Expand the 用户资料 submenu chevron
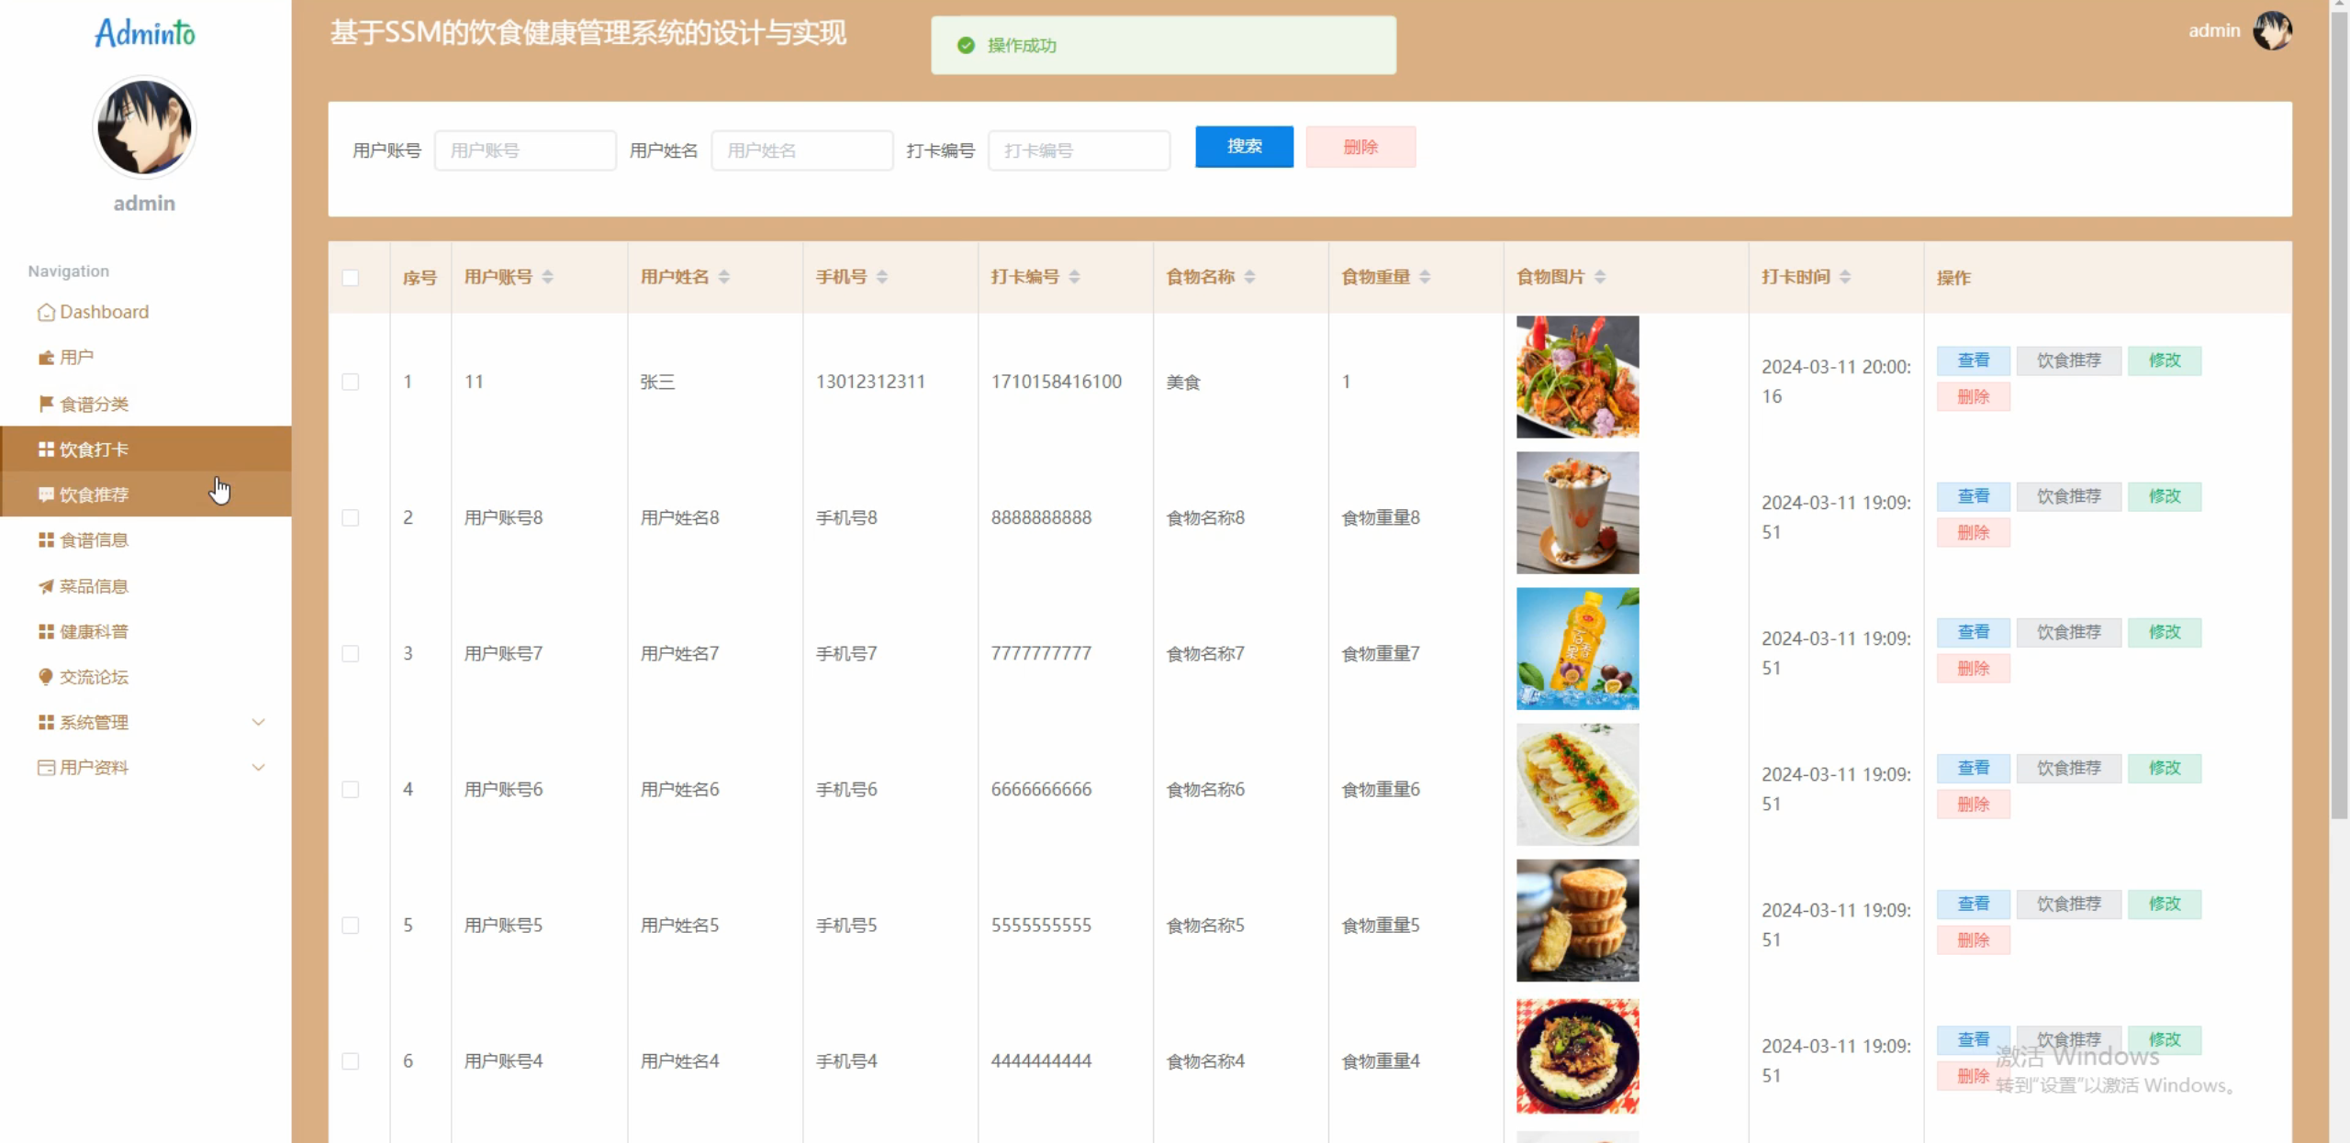2350x1143 pixels. [259, 768]
